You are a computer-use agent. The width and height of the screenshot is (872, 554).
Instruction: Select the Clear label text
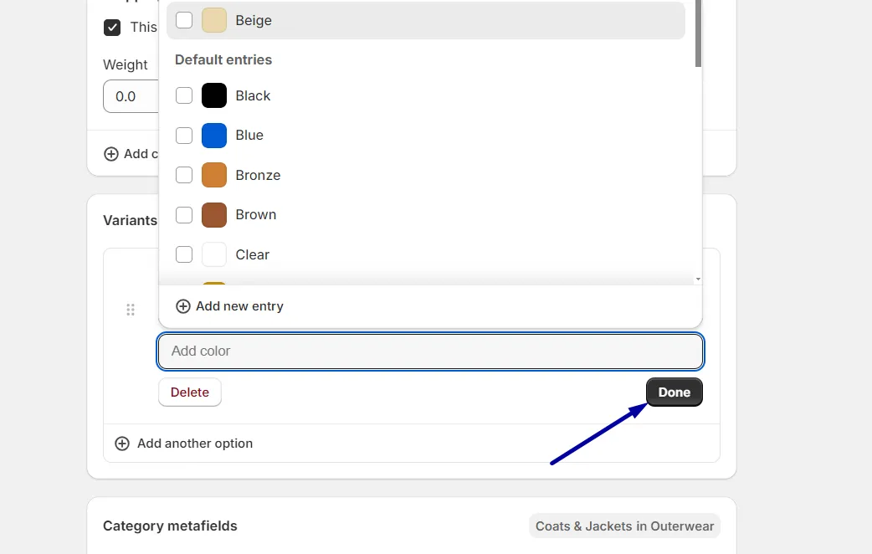253,254
